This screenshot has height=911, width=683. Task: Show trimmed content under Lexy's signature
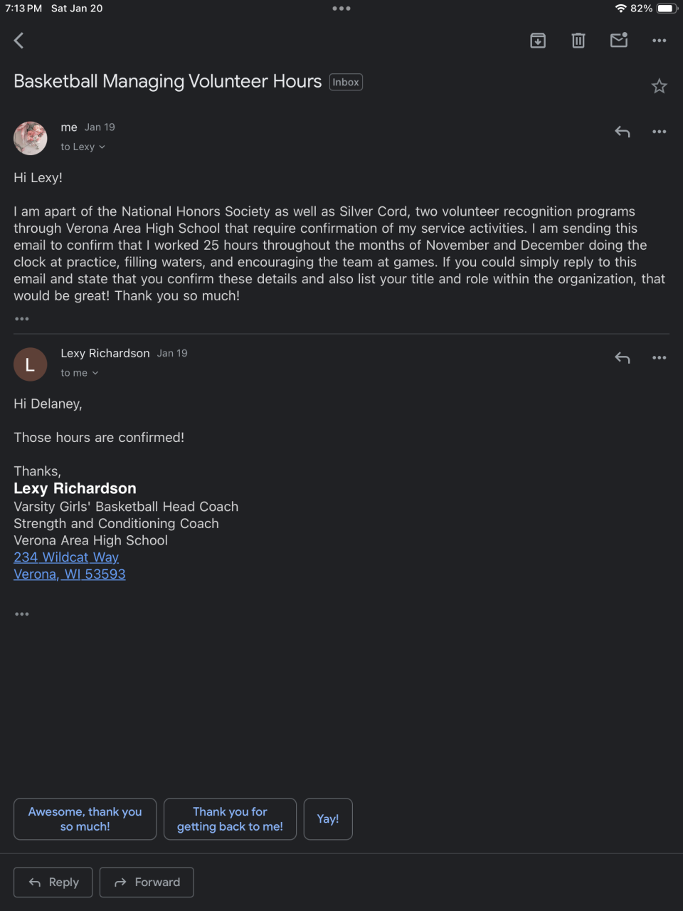coord(22,614)
